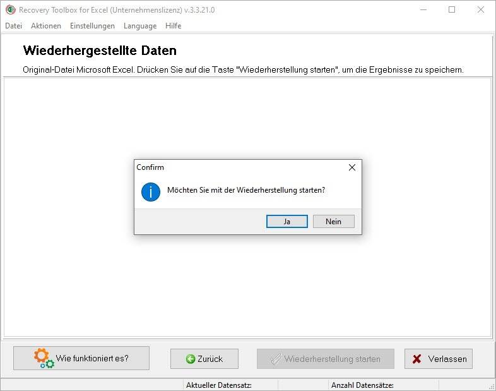The image size is (496, 391).
Task: Open the Language menu
Action: 140,26
